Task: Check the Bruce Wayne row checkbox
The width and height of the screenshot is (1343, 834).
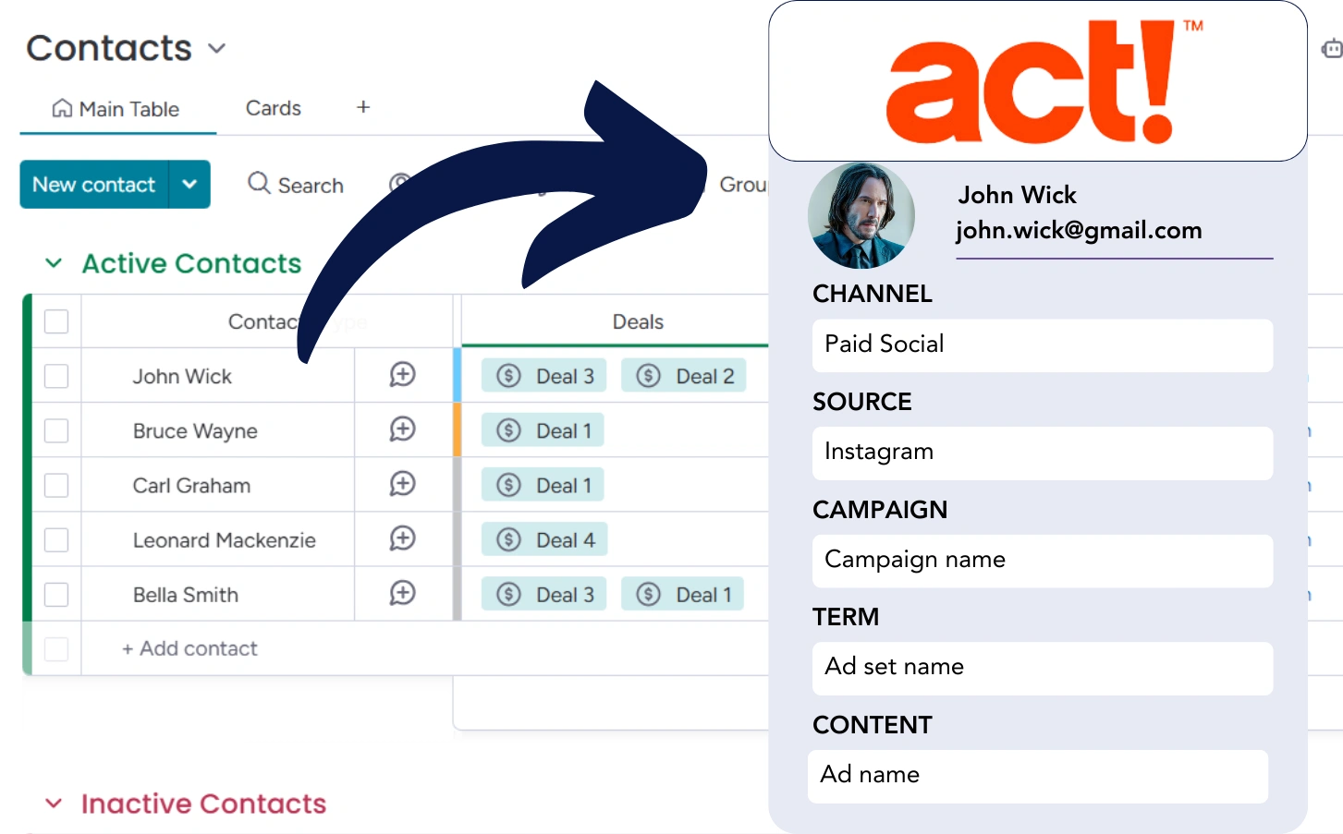Action: [56, 430]
